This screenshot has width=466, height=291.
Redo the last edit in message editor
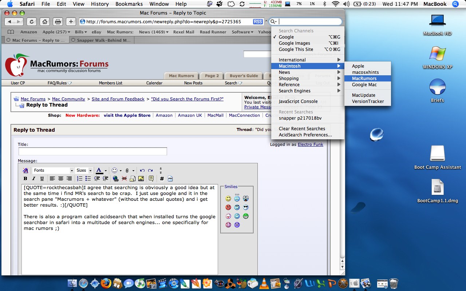point(150,170)
